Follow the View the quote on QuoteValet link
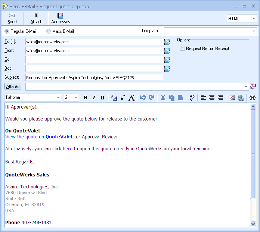The height and width of the screenshot is (232, 260). click(39, 137)
